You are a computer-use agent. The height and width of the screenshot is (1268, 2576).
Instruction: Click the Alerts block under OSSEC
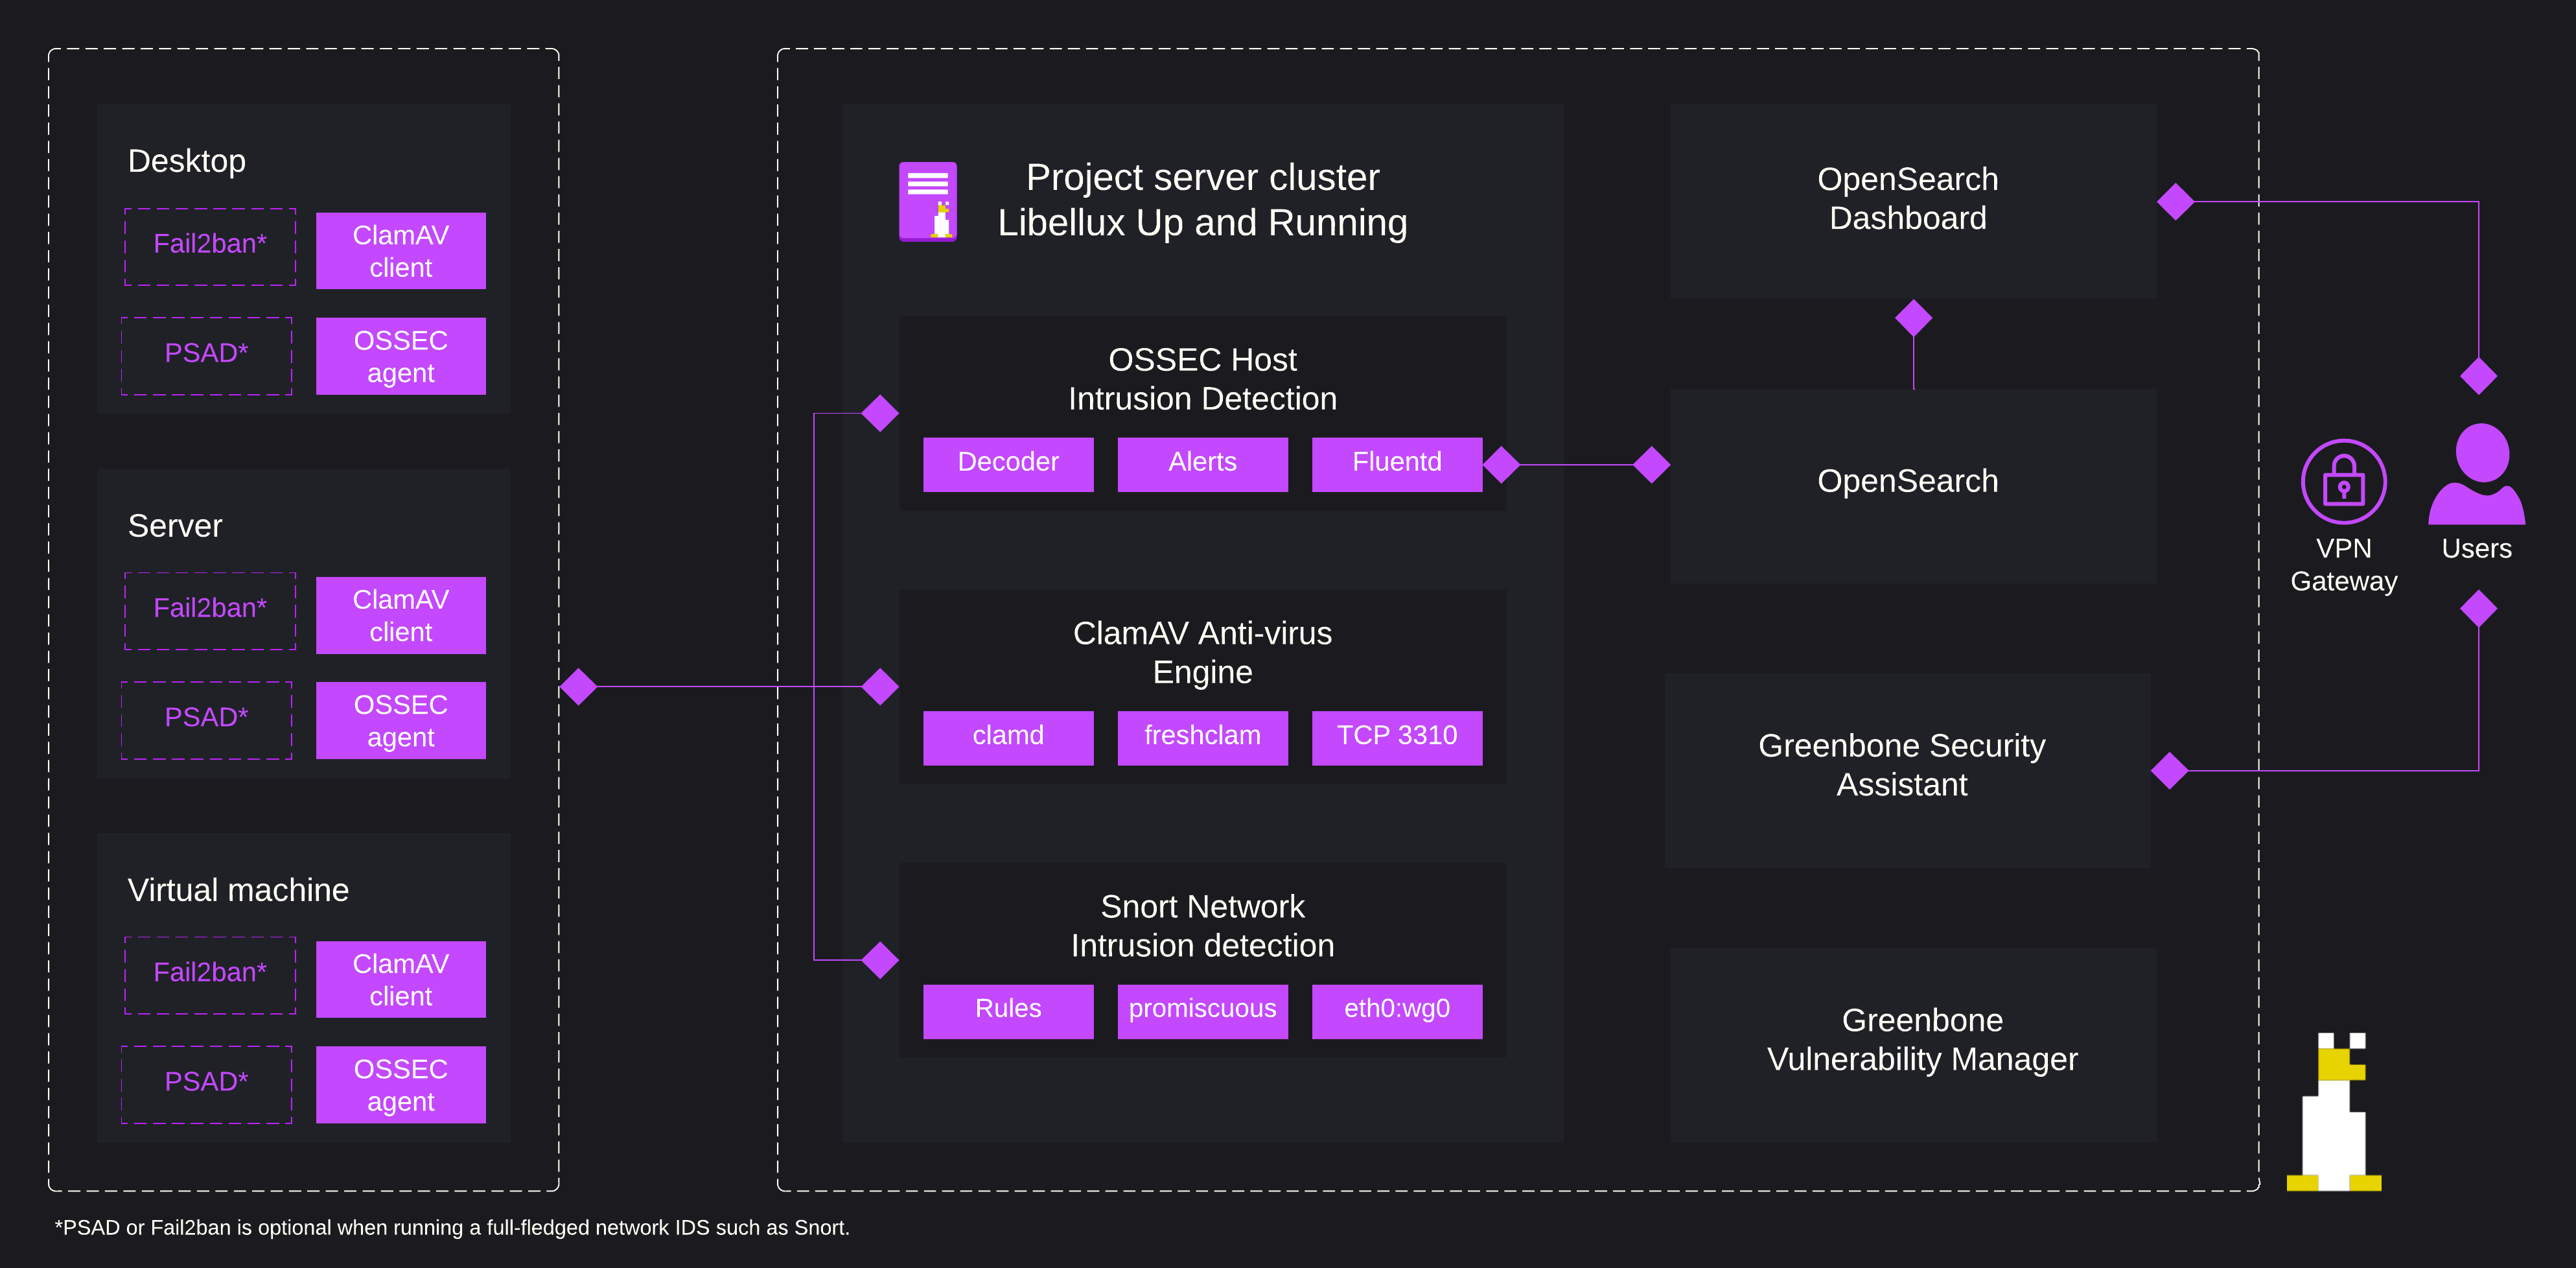click(1202, 464)
